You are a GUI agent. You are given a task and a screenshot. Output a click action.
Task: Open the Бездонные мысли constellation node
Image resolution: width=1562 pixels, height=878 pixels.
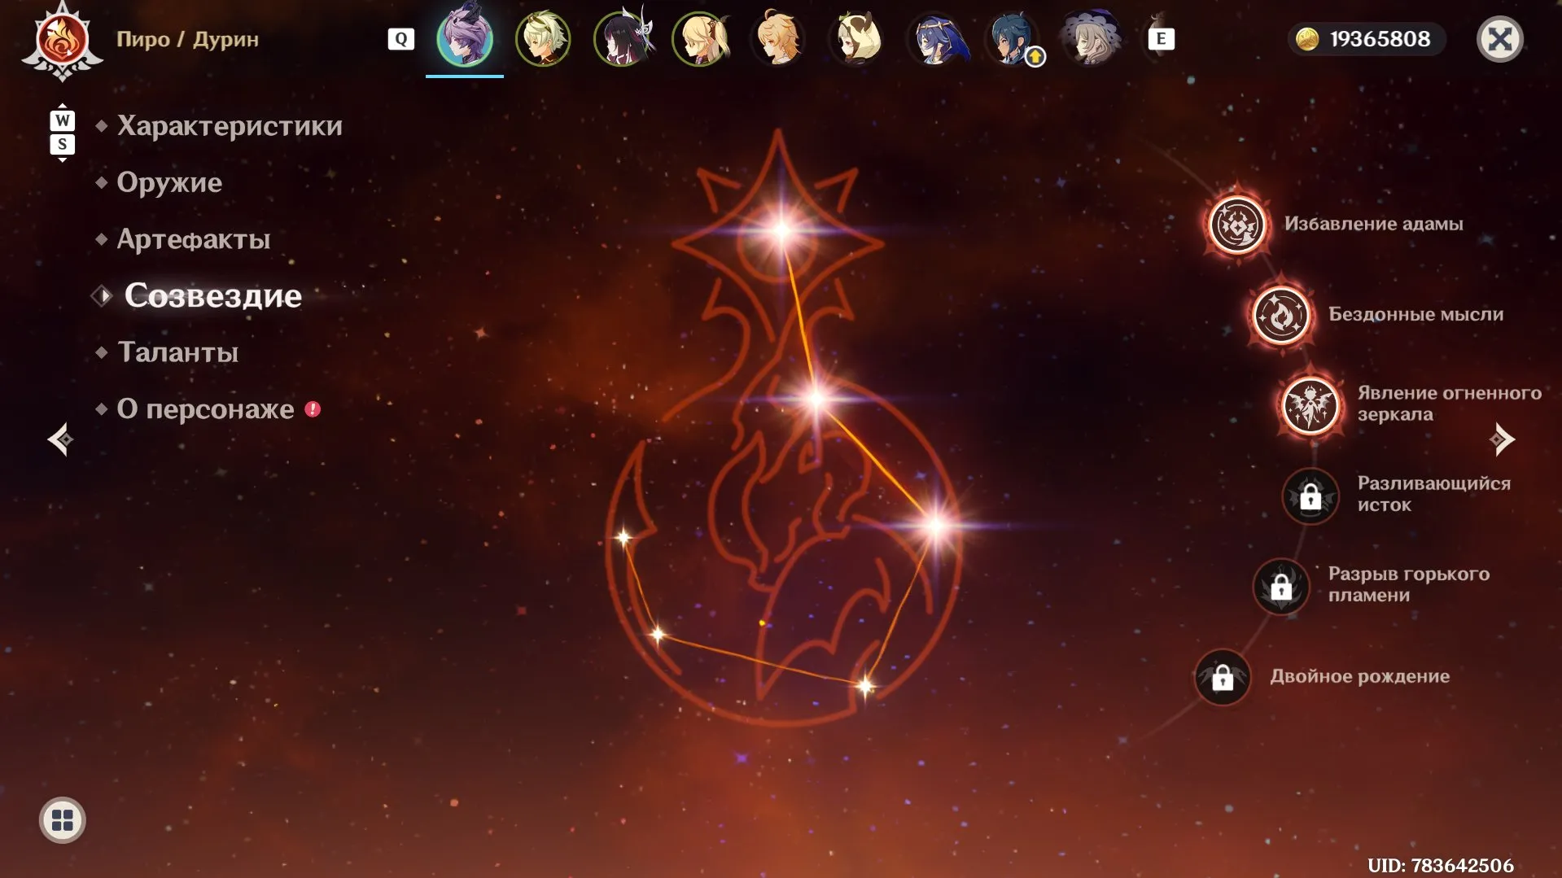click(x=1281, y=315)
